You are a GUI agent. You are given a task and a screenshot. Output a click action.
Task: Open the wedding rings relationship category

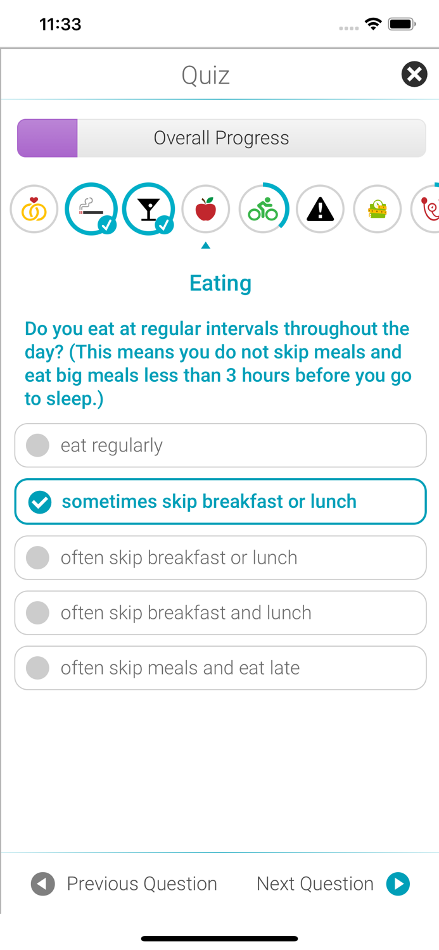point(34,209)
